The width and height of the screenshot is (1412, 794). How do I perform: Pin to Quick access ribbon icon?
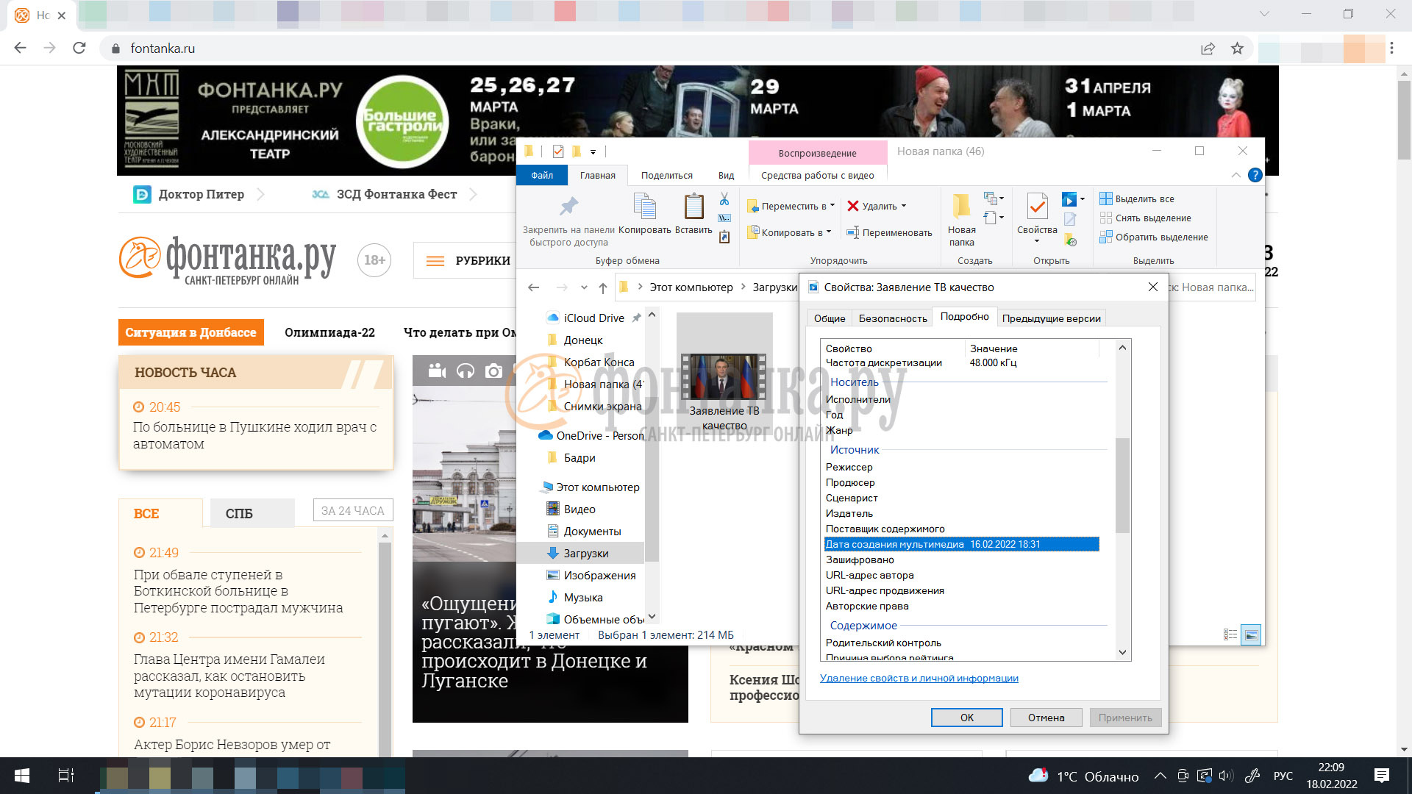pyautogui.click(x=568, y=207)
